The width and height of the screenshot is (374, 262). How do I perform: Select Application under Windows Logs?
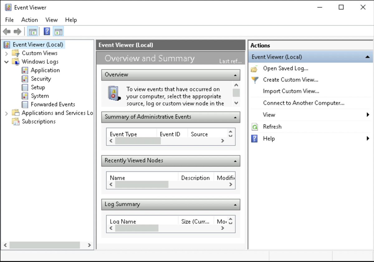[x=45, y=70]
